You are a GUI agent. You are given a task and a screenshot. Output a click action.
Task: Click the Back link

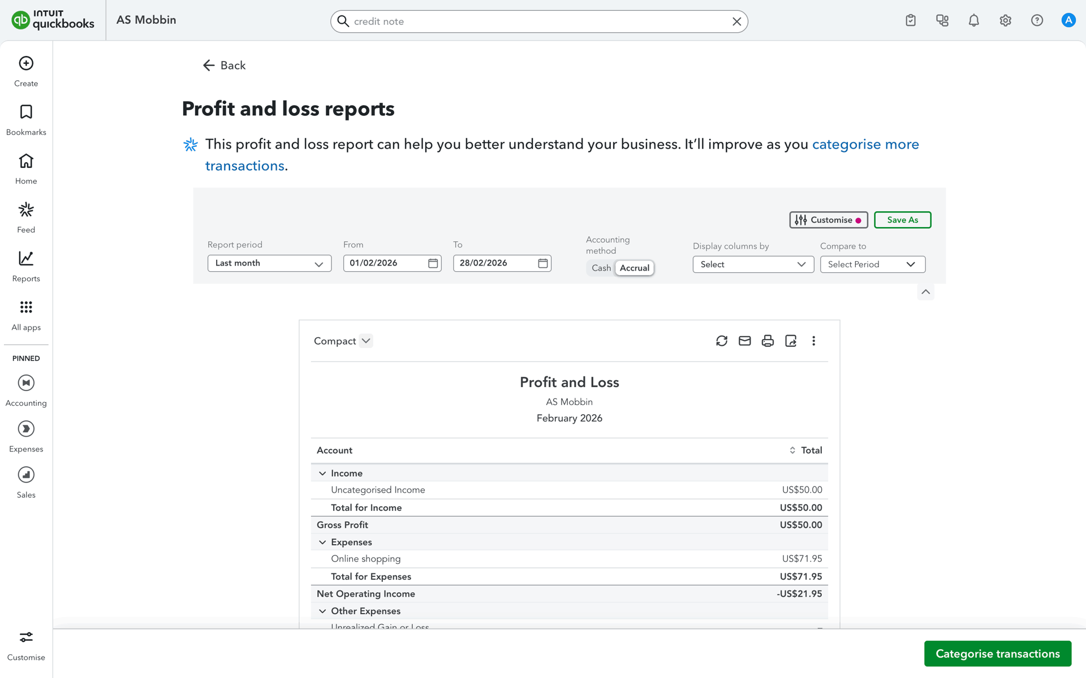pos(224,66)
